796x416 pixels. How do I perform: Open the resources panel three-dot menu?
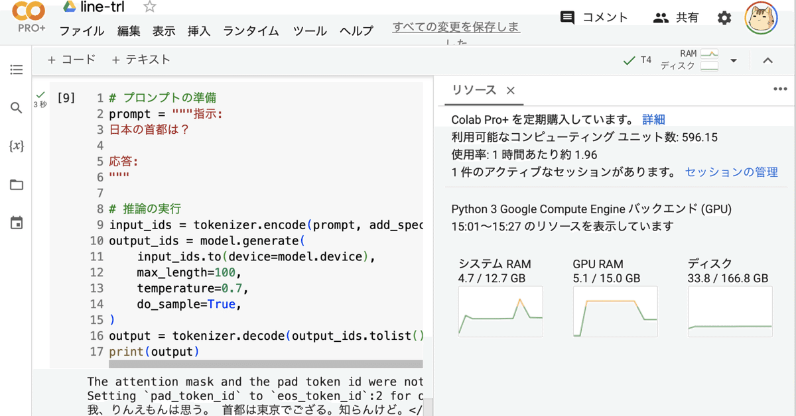point(780,89)
